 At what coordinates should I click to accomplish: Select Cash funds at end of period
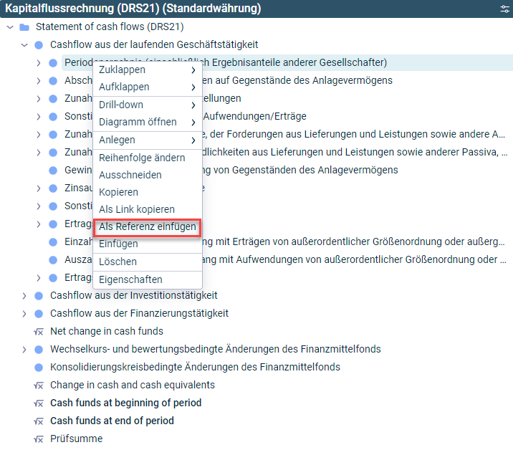112,421
